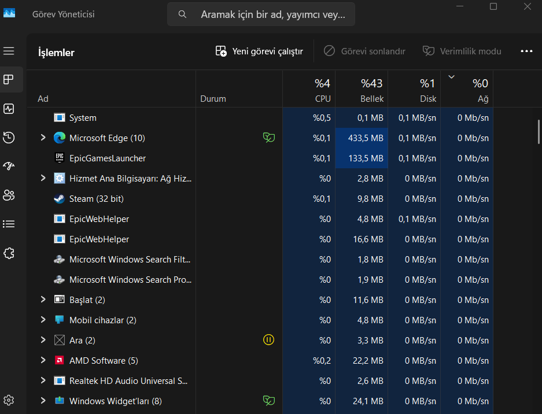Click the vertical scrollbar thumb
542x414 pixels.
[538, 132]
